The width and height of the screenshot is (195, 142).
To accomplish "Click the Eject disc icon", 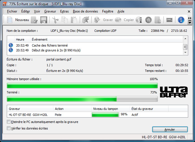I will [148, 20].
